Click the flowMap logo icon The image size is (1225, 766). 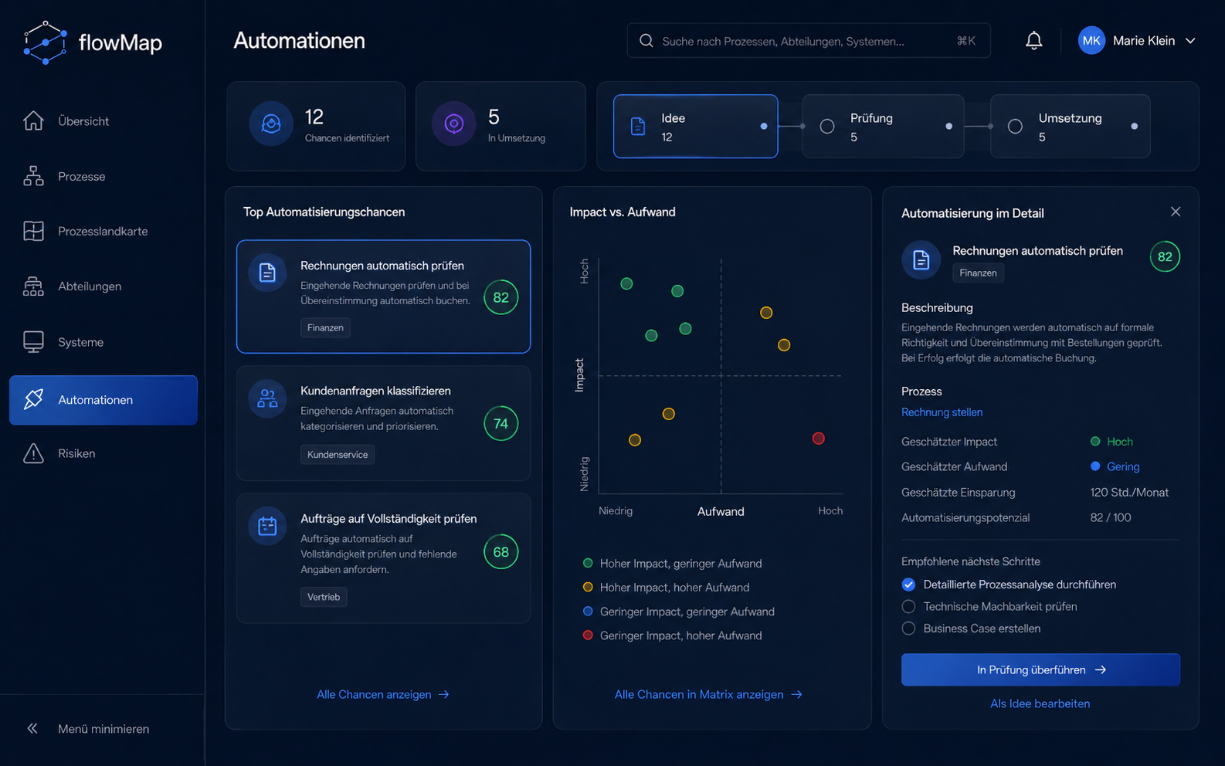[x=45, y=42]
